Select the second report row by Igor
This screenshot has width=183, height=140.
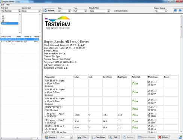click(x=20, y=42)
